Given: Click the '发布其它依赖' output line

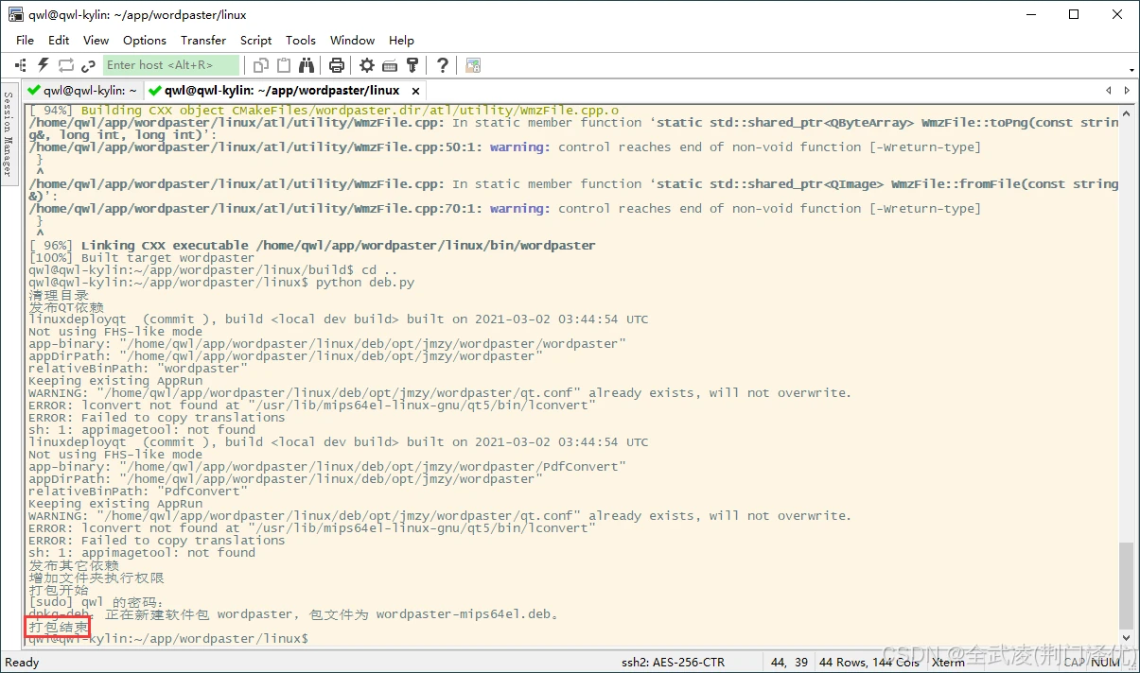Looking at the screenshot, I should pyautogui.click(x=74, y=565).
